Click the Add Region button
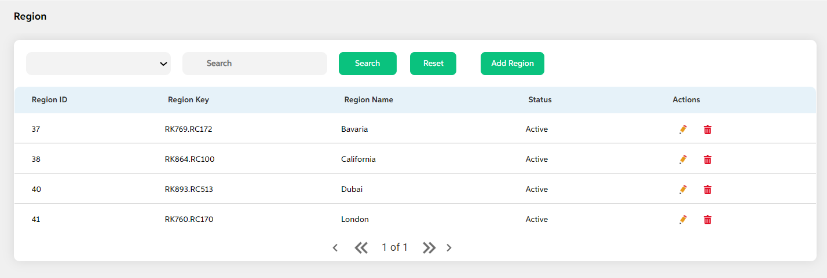Viewport: 827px width, 278px height. click(513, 64)
